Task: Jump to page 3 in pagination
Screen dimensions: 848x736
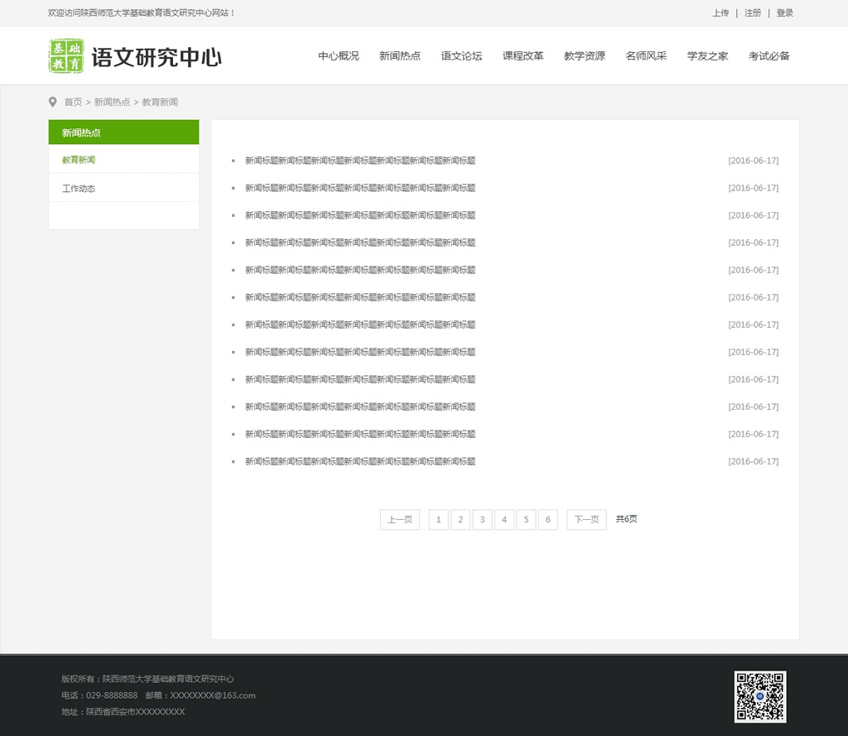Action: click(x=482, y=520)
